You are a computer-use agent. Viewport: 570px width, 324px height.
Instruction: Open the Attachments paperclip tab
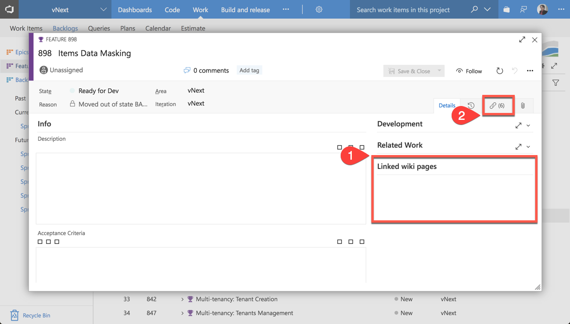tap(523, 106)
